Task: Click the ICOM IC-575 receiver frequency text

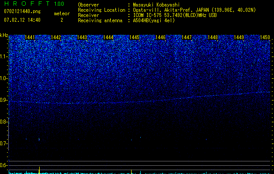Action: click(x=175, y=15)
